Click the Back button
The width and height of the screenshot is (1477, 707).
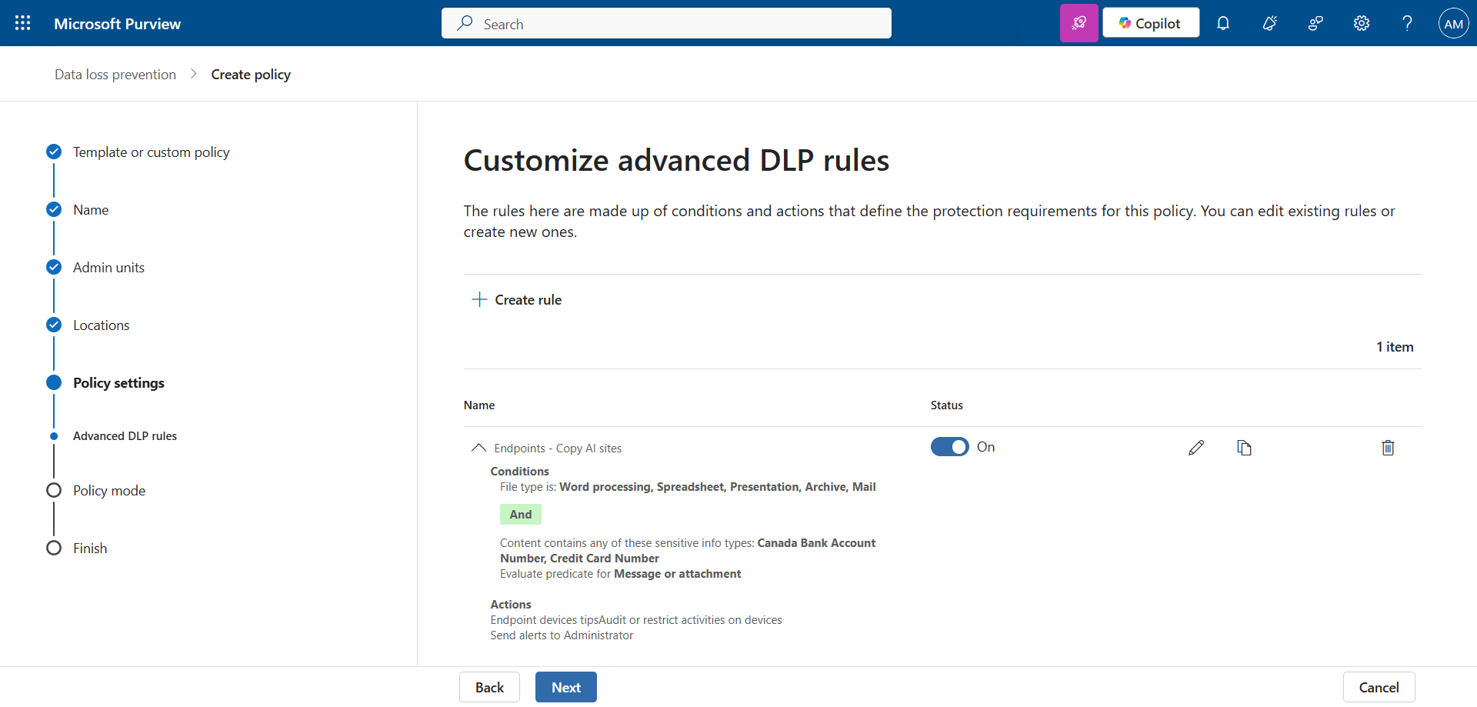489,687
